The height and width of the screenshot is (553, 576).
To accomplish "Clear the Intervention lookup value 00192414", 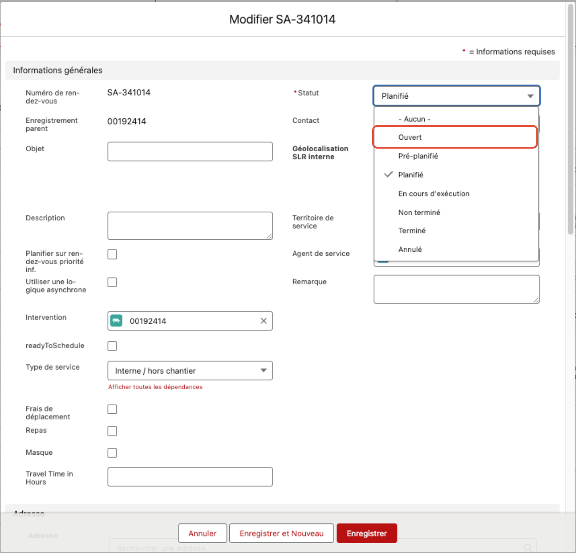I will click(x=264, y=321).
